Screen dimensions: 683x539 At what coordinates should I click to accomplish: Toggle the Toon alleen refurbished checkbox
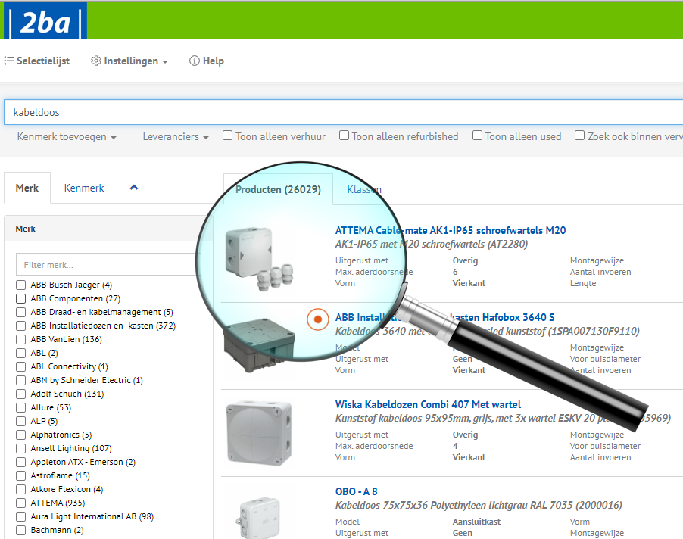pos(344,136)
